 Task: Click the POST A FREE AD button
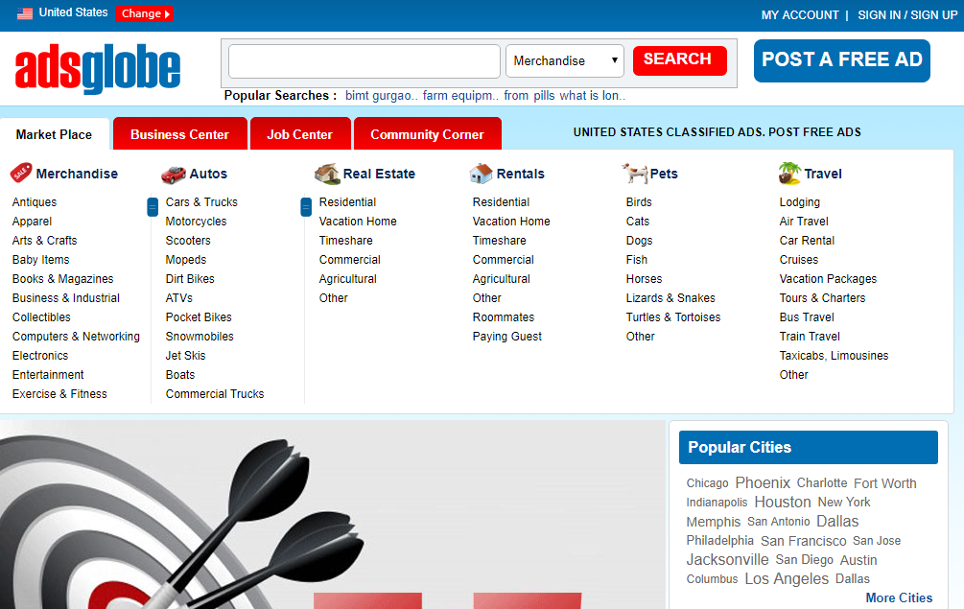pos(841,60)
